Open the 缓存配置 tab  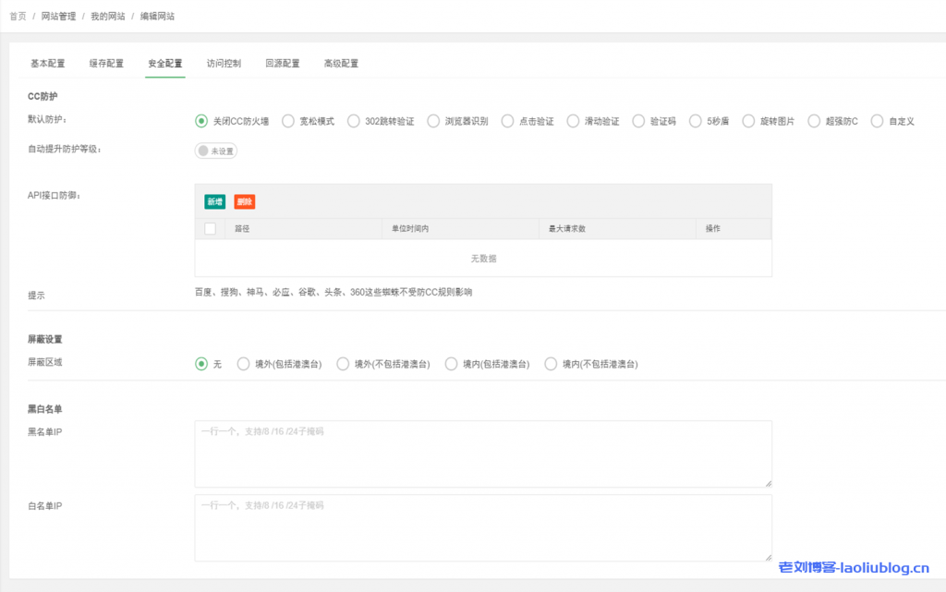[x=106, y=64]
